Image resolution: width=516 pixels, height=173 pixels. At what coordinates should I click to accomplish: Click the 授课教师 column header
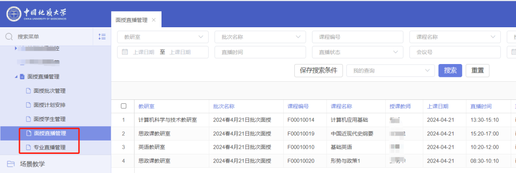[x=400, y=106]
